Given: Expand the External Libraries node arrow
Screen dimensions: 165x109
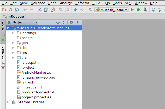Looking at the screenshot, I should coord(8,102).
